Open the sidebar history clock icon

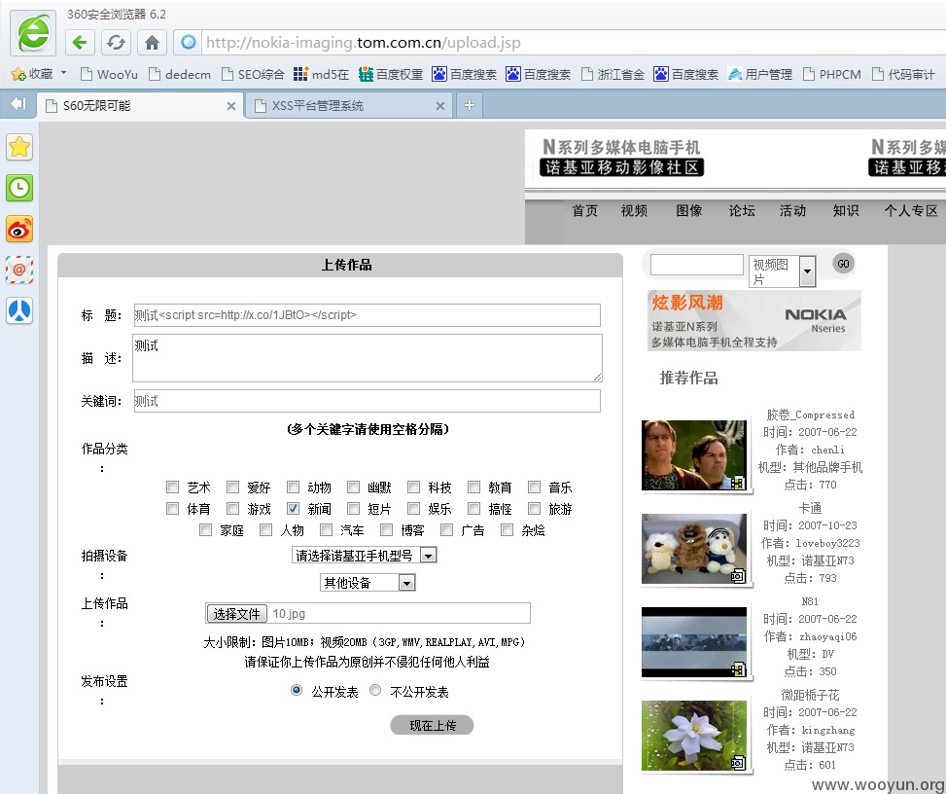(19, 188)
